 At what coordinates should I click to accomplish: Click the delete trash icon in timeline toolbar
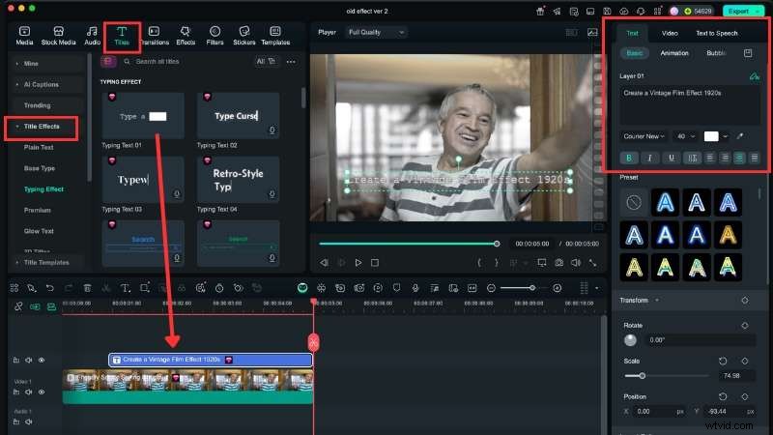tap(88, 288)
